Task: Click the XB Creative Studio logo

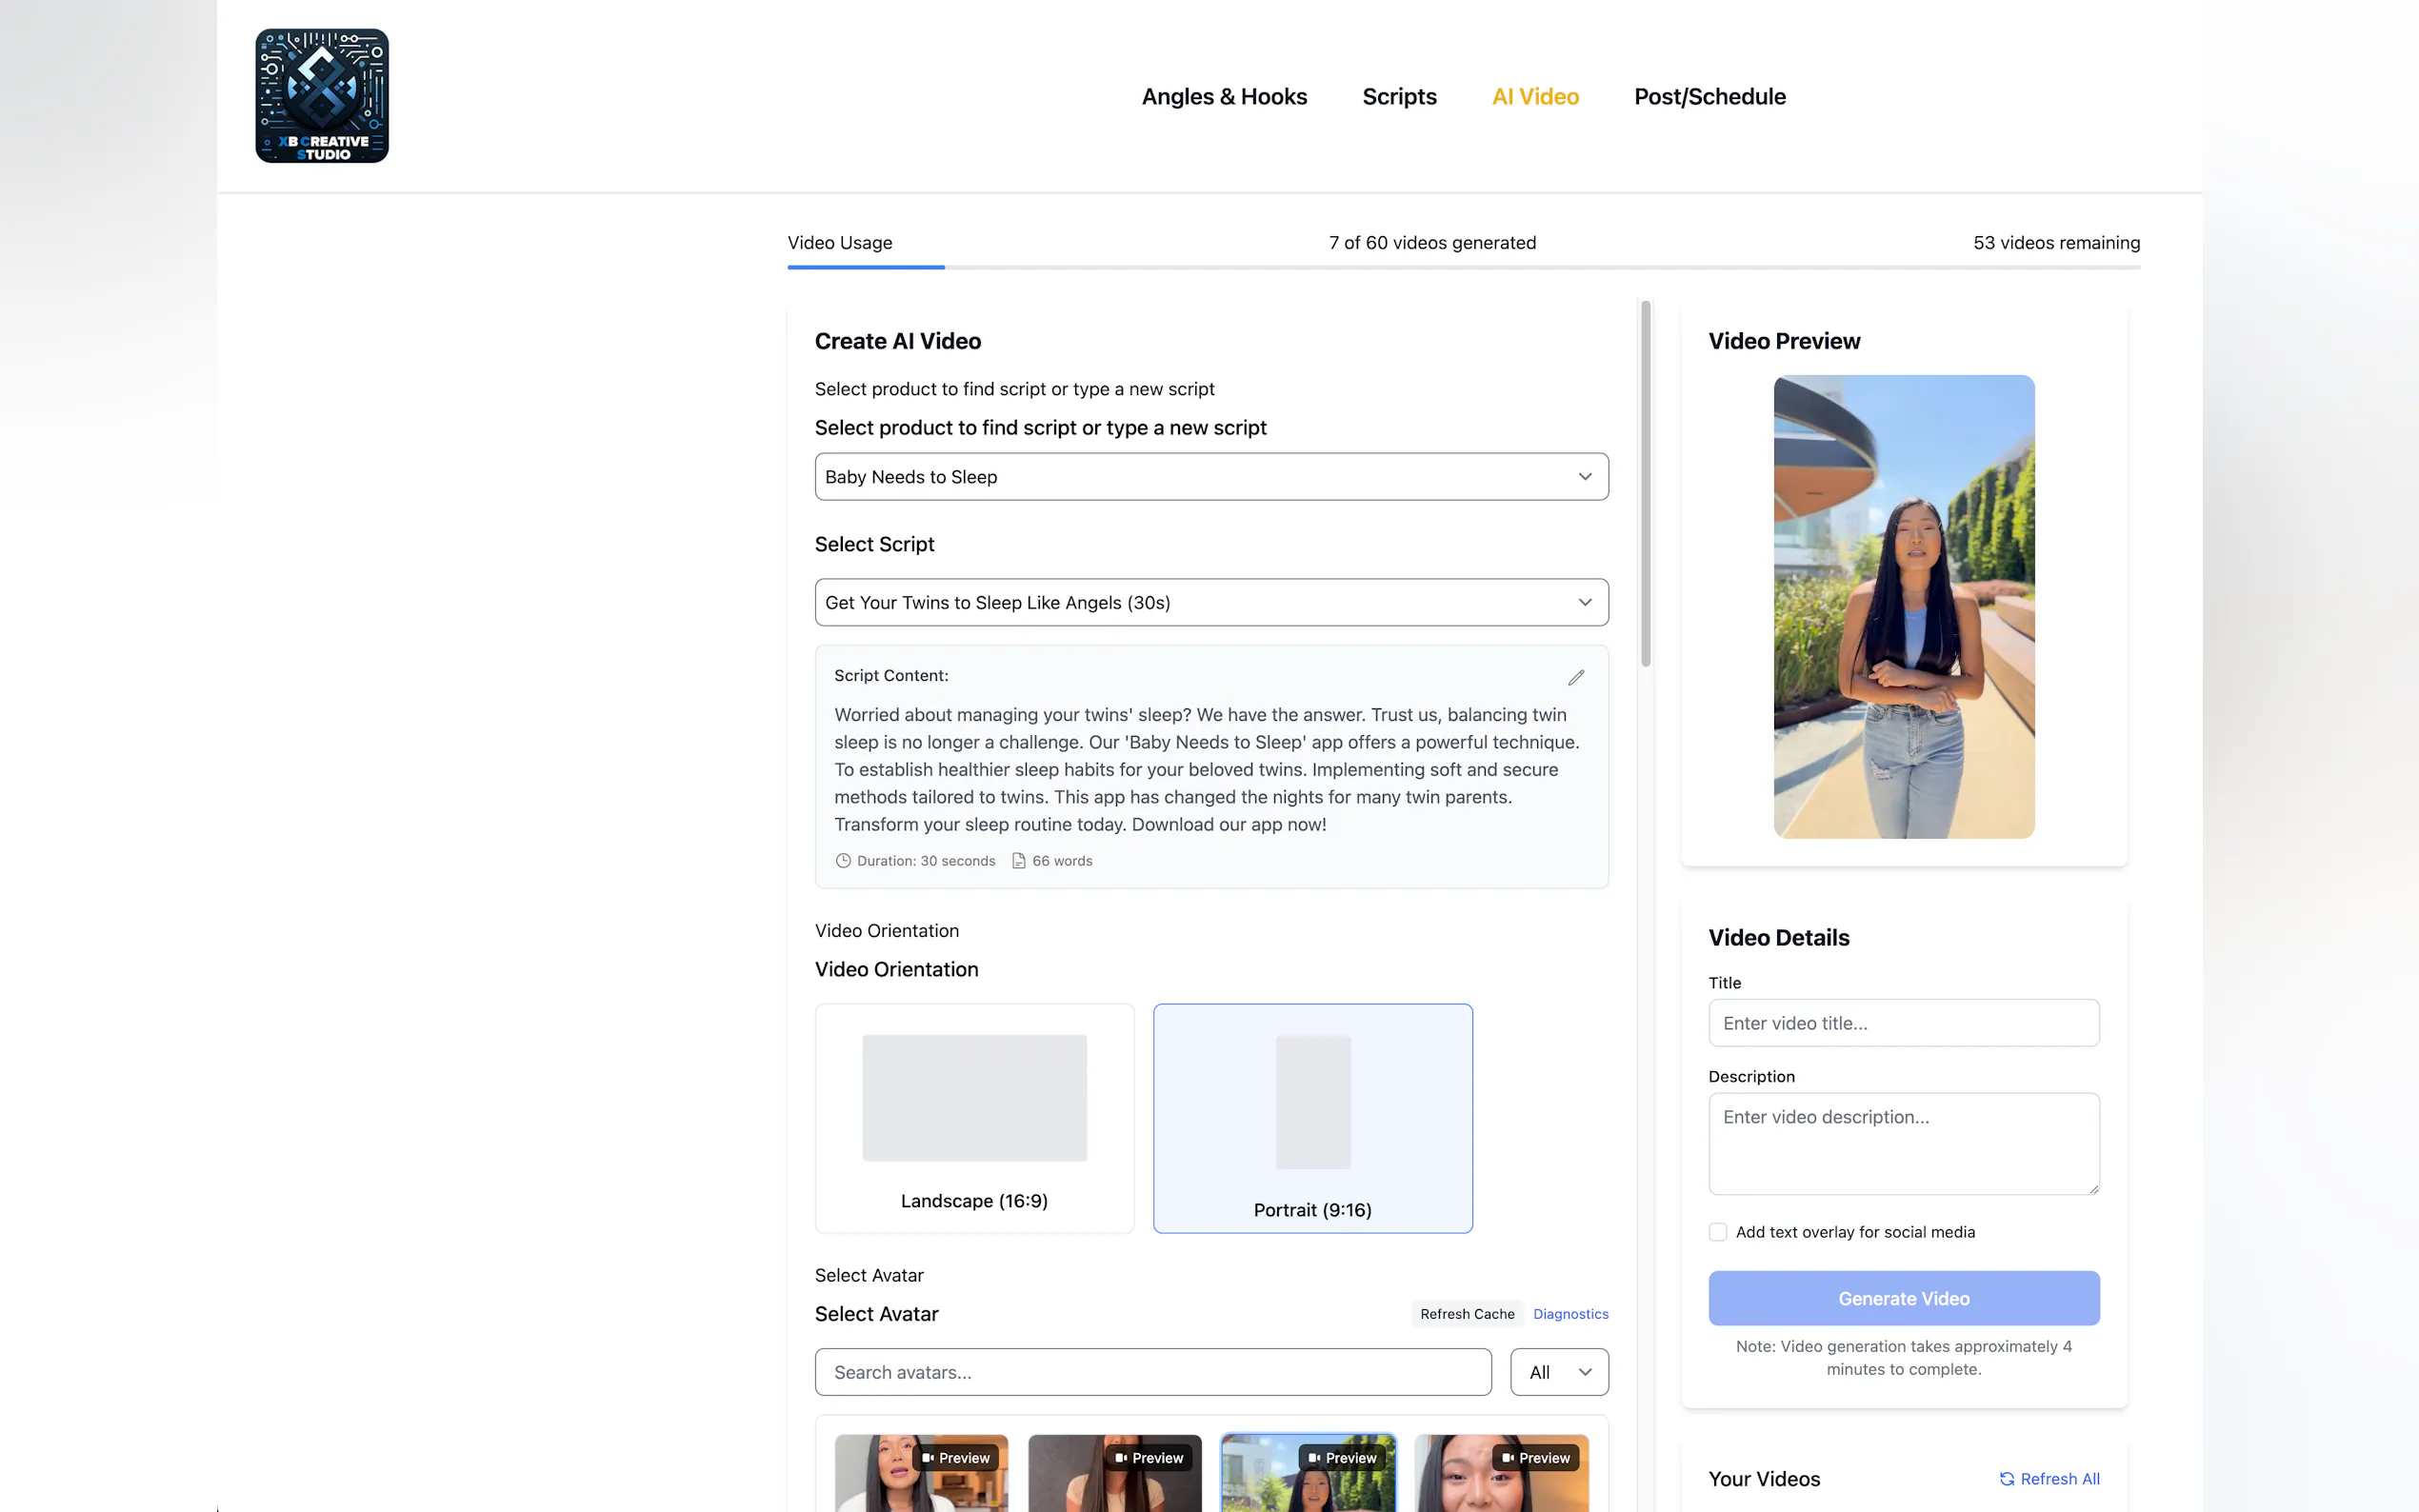Action: [x=321, y=96]
